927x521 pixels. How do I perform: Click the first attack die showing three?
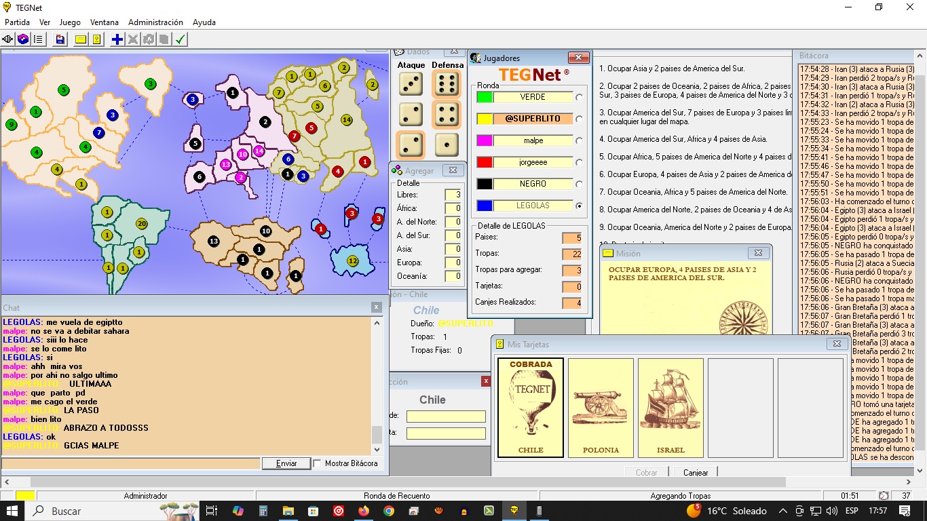[x=411, y=84]
